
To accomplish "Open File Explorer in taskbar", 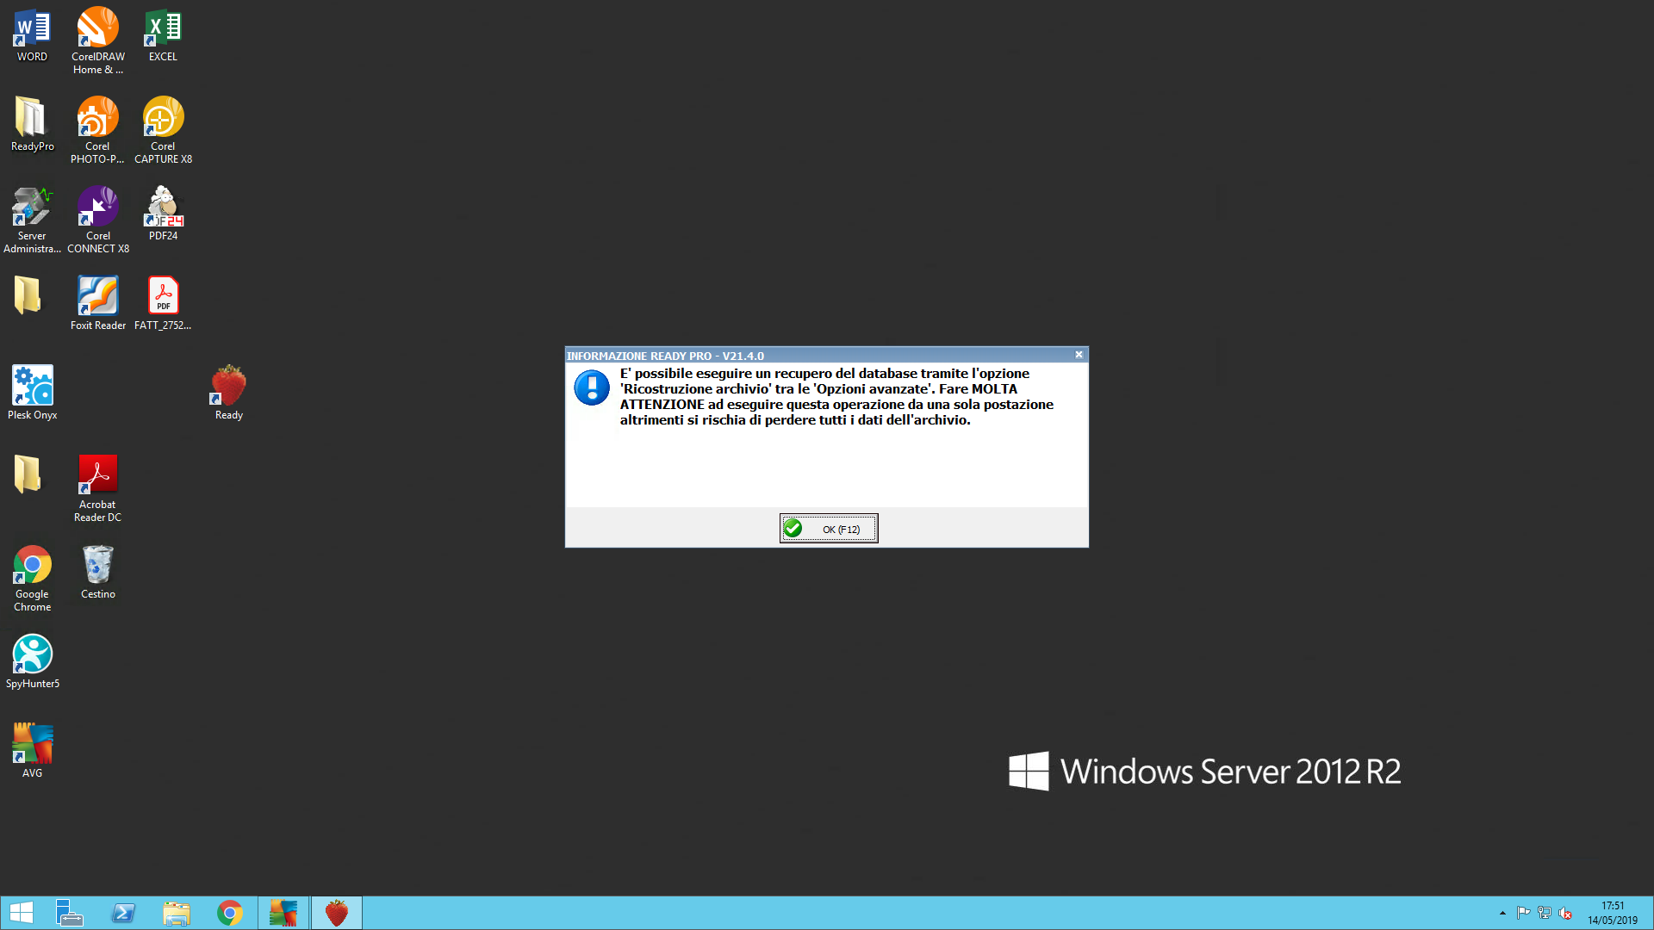I will pyautogui.click(x=177, y=913).
